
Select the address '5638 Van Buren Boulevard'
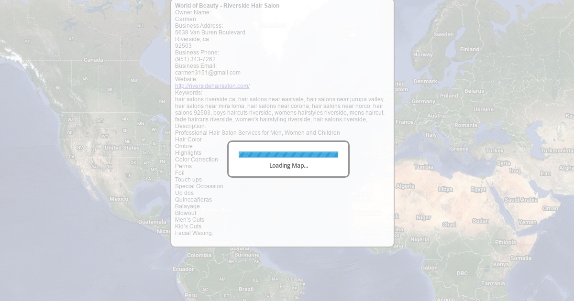tap(210, 32)
